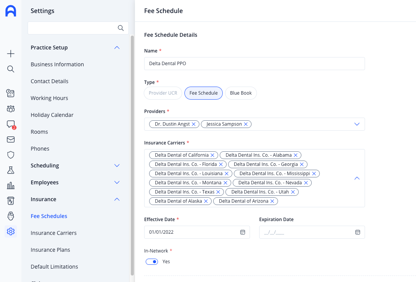Go to Insurance Plans page
Image resolution: width=416 pixels, height=282 pixels.
click(50, 250)
